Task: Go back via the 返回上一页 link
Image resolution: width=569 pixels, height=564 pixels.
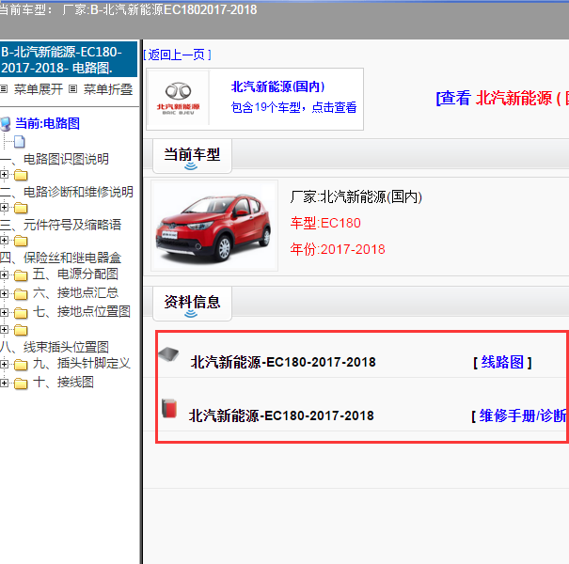Action: [177, 55]
